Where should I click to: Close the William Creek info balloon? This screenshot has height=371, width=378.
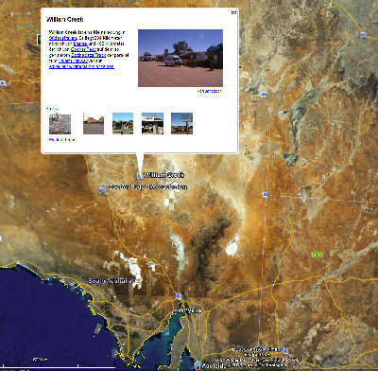233,12
